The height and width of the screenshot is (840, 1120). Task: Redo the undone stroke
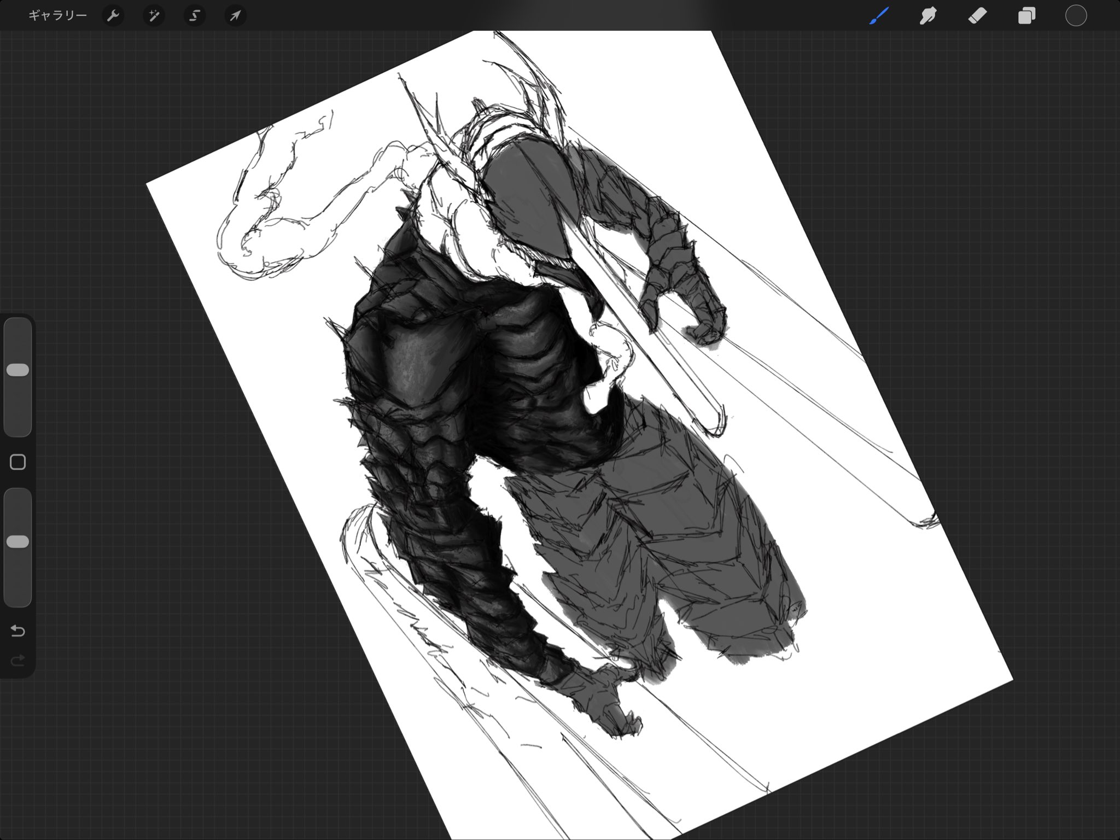[17, 660]
